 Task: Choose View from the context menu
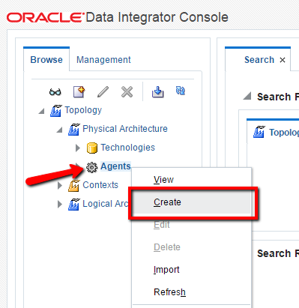click(x=191, y=180)
